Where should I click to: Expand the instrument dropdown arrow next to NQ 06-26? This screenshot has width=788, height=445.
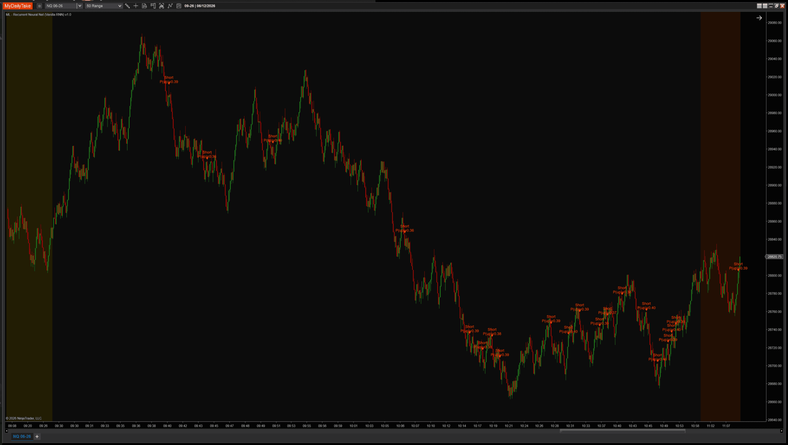[x=80, y=6]
